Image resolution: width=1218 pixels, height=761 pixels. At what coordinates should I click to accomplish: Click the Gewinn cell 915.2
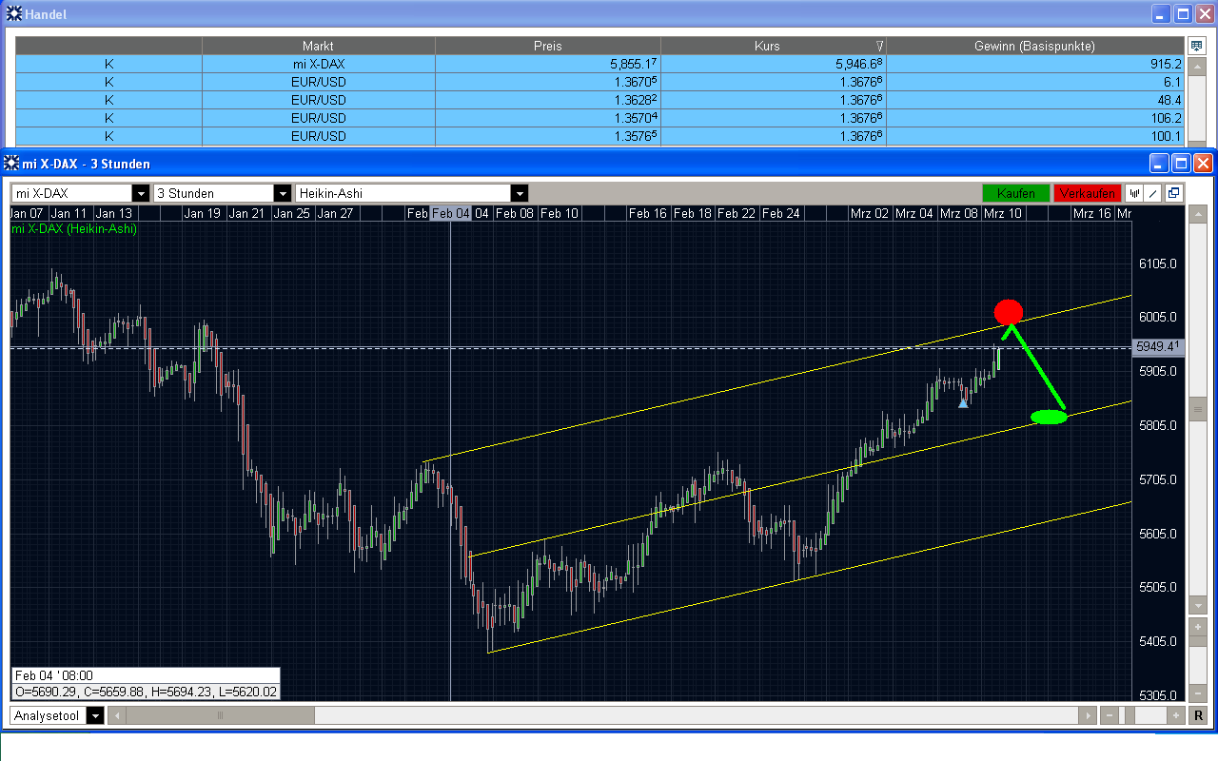(x=1035, y=64)
